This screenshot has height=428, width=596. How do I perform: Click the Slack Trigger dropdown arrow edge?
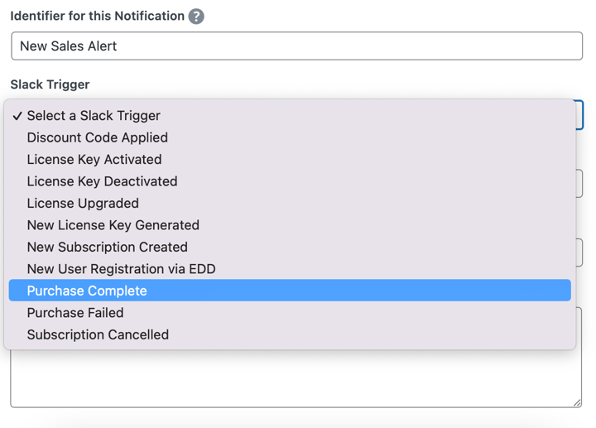click(579, 115)
